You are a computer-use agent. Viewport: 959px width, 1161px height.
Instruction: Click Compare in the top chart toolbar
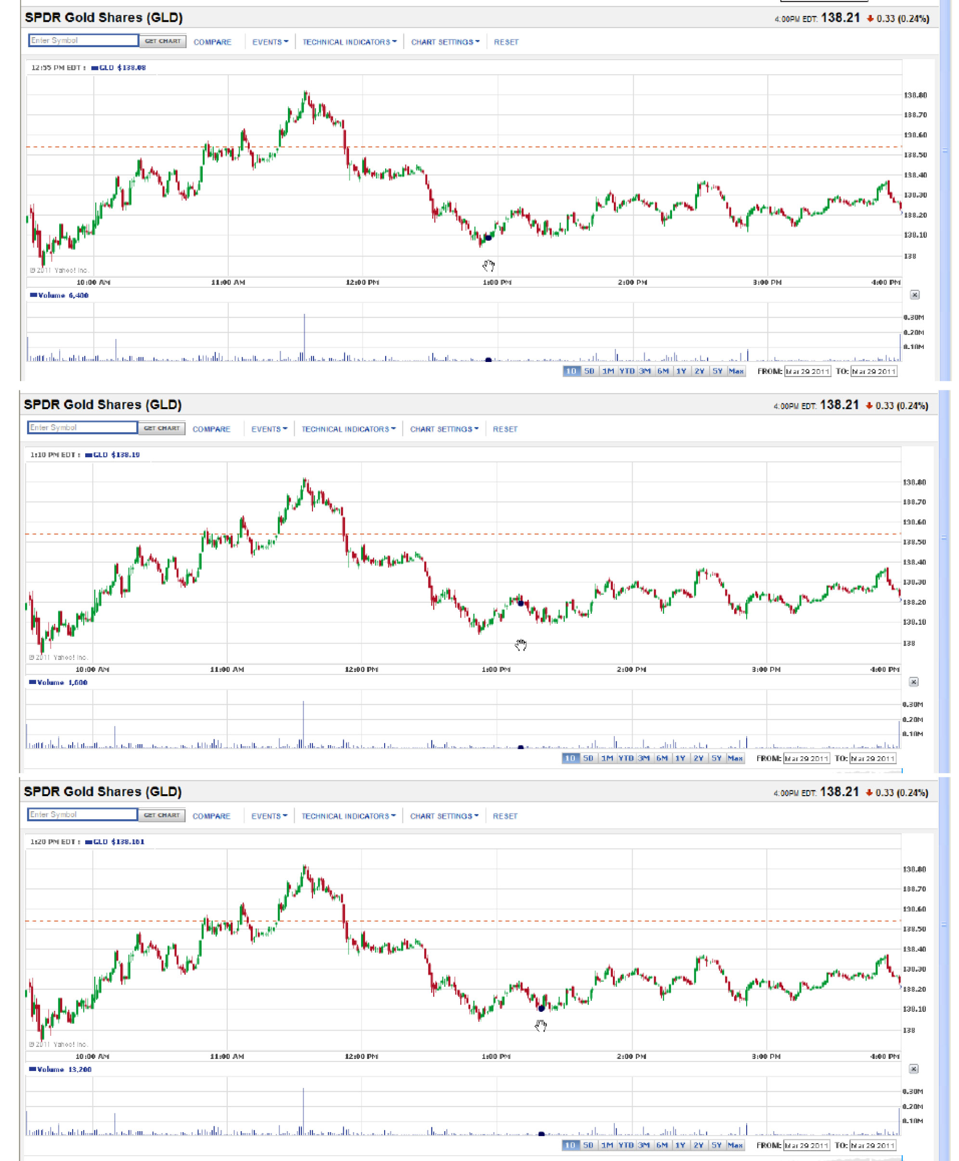pos(212,42)
